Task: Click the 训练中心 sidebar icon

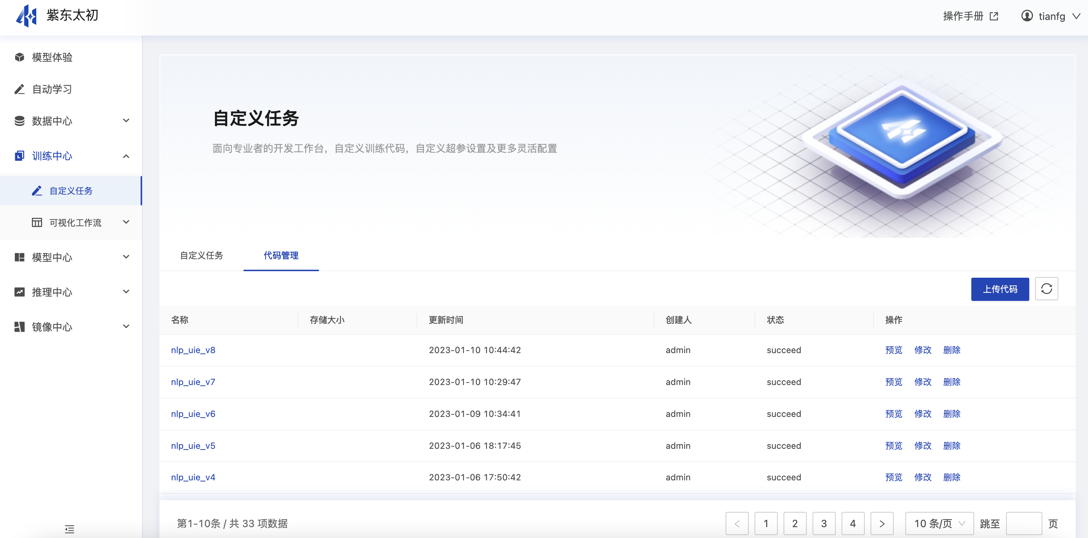Action: click(20, 156)
